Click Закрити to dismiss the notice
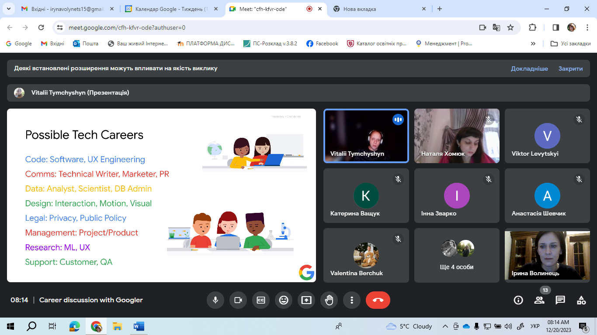The image size is (597, 335). 570,68
